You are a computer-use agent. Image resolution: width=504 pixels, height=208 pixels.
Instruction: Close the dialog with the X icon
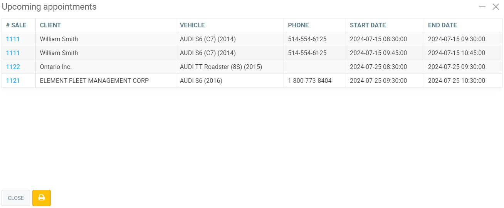tap(496, 7)
